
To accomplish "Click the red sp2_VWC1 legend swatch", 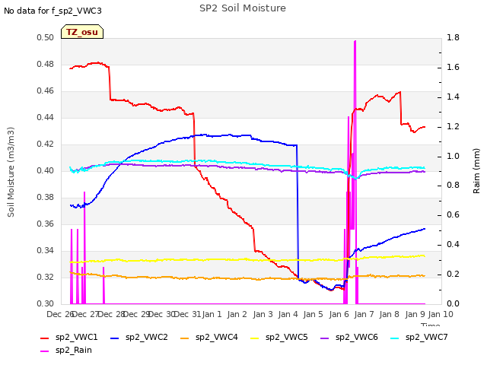I will click(45, 338).
